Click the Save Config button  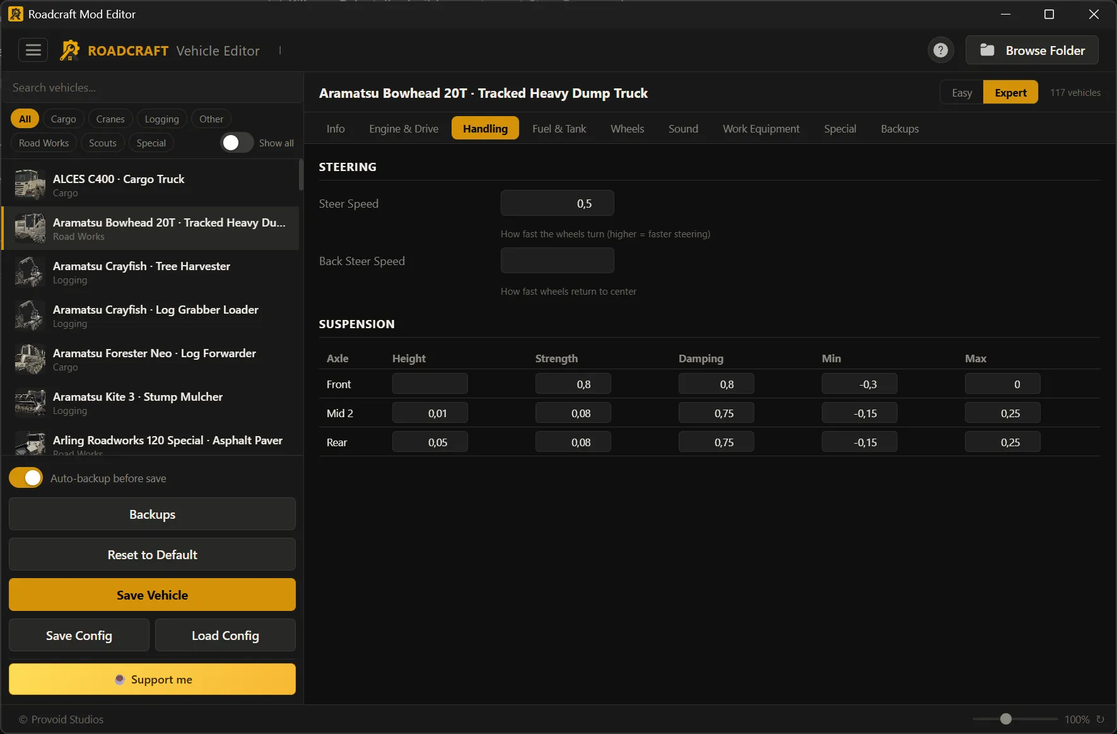point(79,635)
